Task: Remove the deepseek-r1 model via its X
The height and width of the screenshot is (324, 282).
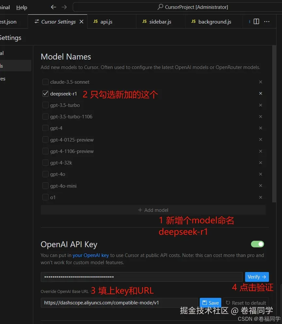Action: 260,93
